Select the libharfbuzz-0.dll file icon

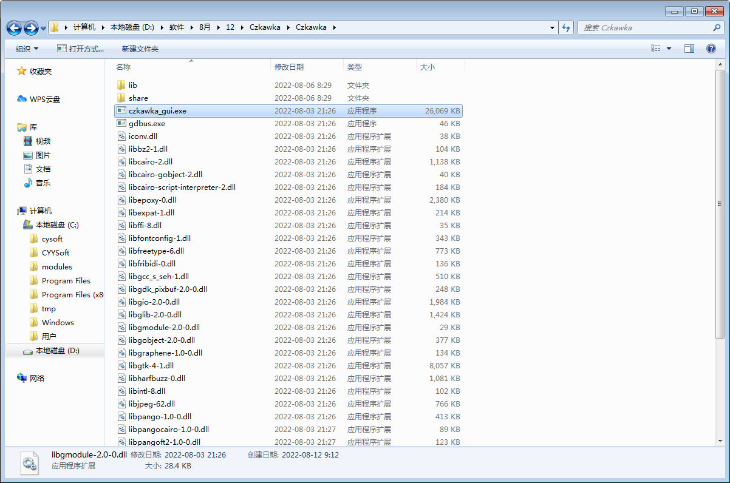121,378
